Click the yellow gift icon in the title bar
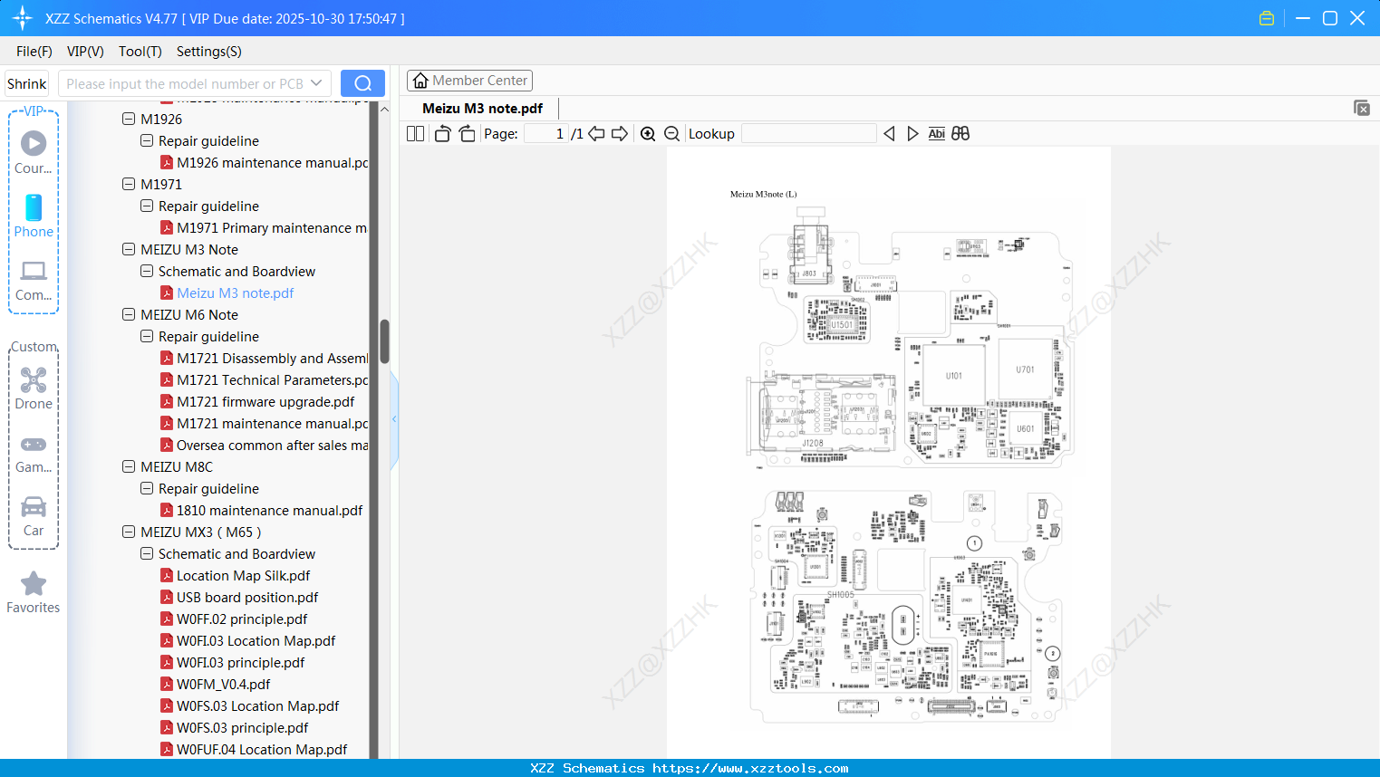Viewport: 1380px width, 777px height. (1267, 18)
